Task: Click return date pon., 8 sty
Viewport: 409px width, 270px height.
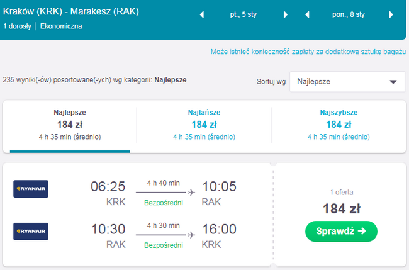Action: 349,14
